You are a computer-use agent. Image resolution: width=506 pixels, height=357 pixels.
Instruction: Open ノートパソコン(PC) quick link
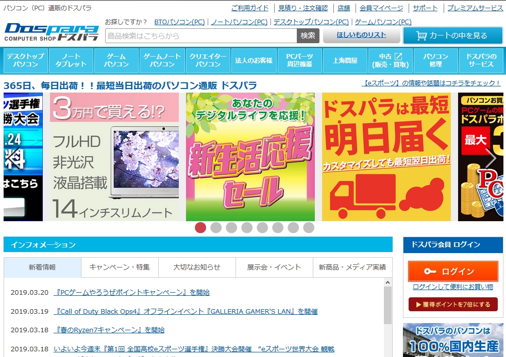click(239, 22)
